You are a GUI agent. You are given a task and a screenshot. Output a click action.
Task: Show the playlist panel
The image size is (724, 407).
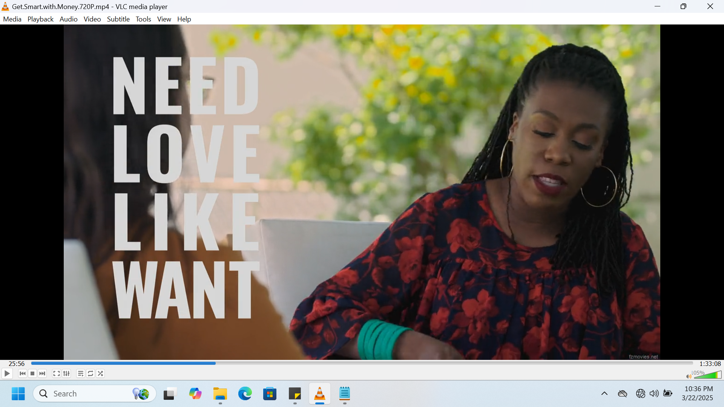tap(80, 373)
